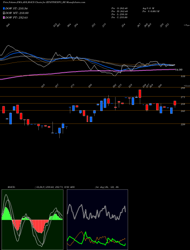
Task: Click the 346 high label at the top left
Action: (x=8, y=25)
